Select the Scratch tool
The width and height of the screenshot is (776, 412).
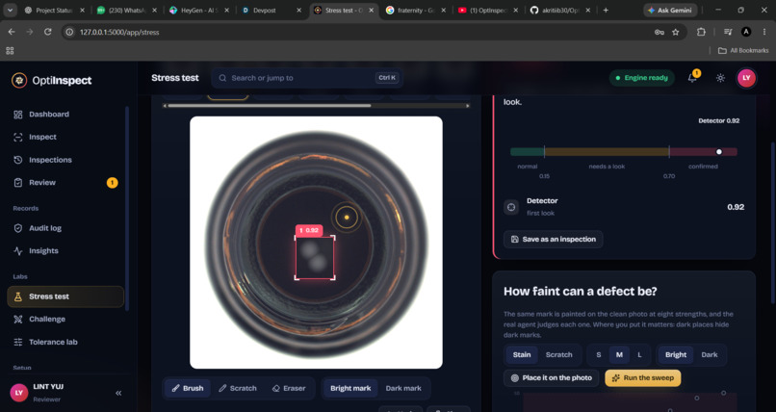click(238, 388)
